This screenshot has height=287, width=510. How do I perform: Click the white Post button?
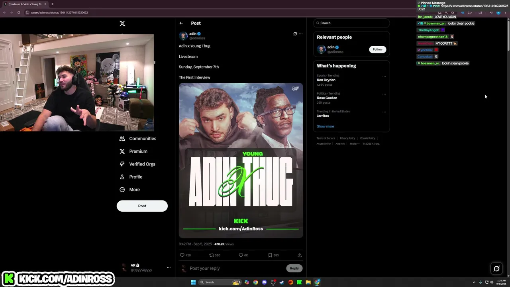coord(142,206)
